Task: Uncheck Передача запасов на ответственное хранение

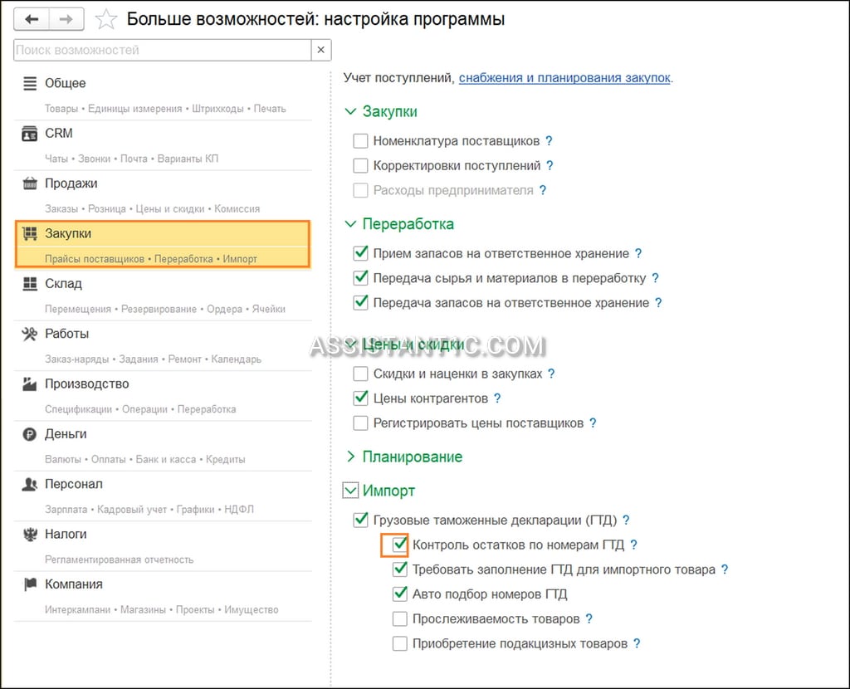Action: click(x=360, y=302)
